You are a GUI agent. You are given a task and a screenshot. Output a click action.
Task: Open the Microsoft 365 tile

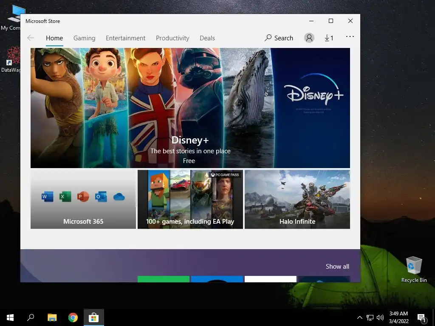pyautogui.click(x=83, y=200)
